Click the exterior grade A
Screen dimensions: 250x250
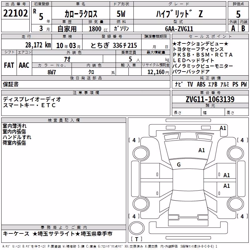pos(233,28)
